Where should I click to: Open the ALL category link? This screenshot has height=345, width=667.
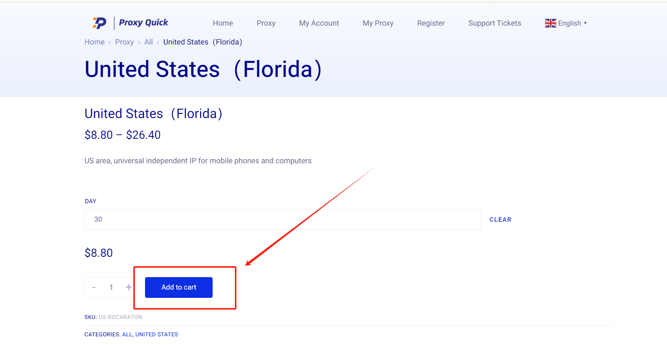coord(127,334)
